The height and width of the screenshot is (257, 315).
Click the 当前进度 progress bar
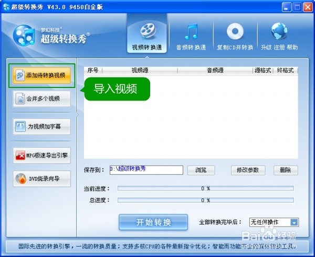click(205, 188)
